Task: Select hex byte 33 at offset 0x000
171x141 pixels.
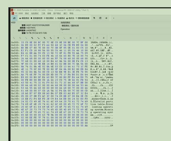Action: coord(22,42)
